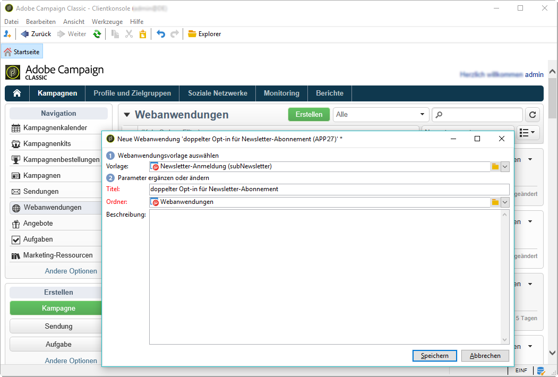The width and height of the screenshot is (558, 377).
Task: Expand the Ordner dropdown arrow
Action: tap(505, 202)
